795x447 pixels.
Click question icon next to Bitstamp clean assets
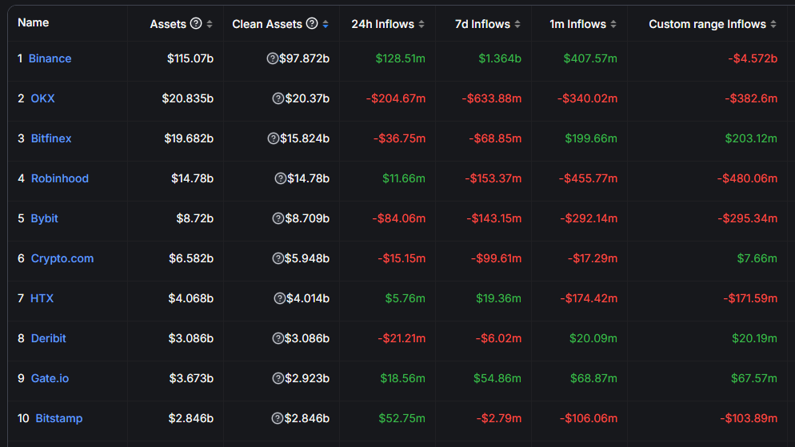pyautogui.click(x=278, y=418)
